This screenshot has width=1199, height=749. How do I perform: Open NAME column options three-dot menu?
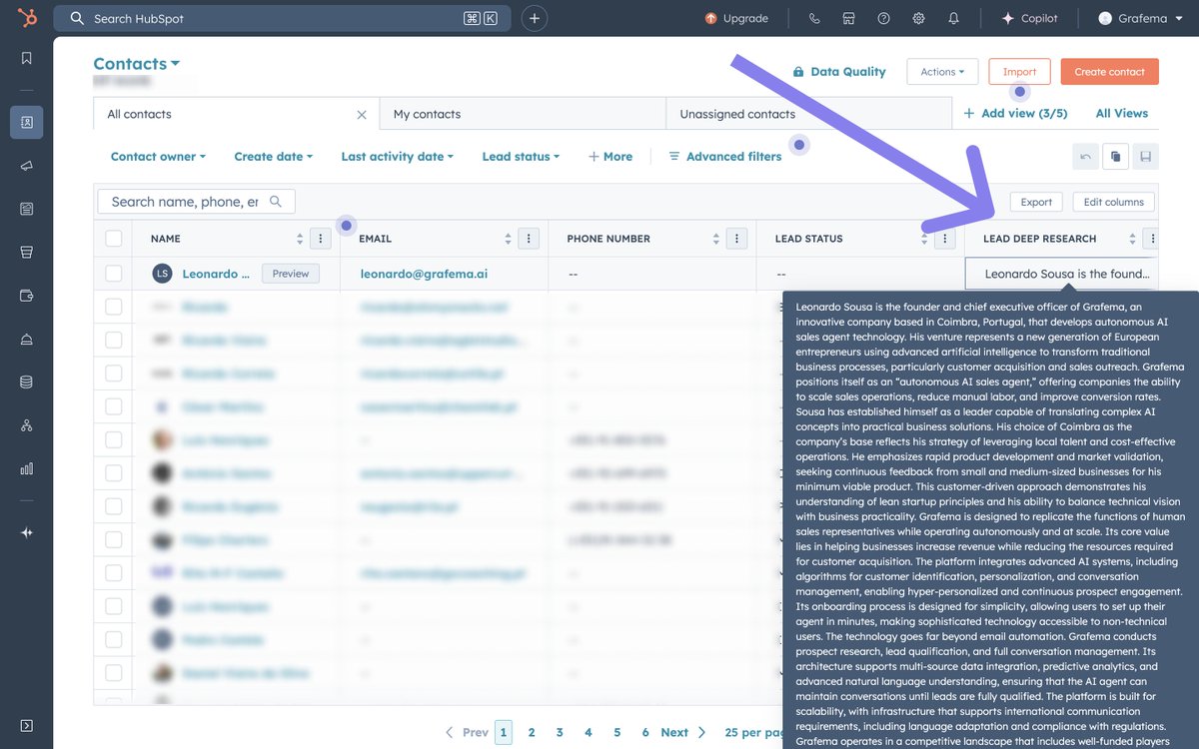[x=320, y=239]
